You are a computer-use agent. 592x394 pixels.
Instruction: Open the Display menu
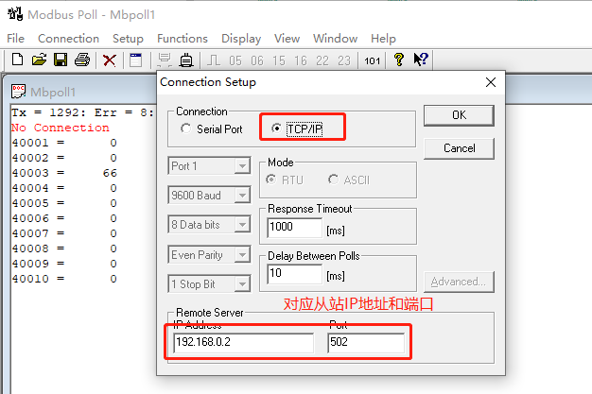pos(241,39)
